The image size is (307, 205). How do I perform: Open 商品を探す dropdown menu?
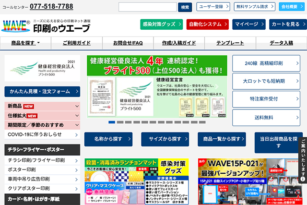(25, 43)
